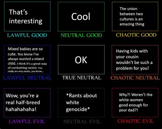Click the "union between two cultures" box
Screen dimensions: 162x129
(135, 16)
